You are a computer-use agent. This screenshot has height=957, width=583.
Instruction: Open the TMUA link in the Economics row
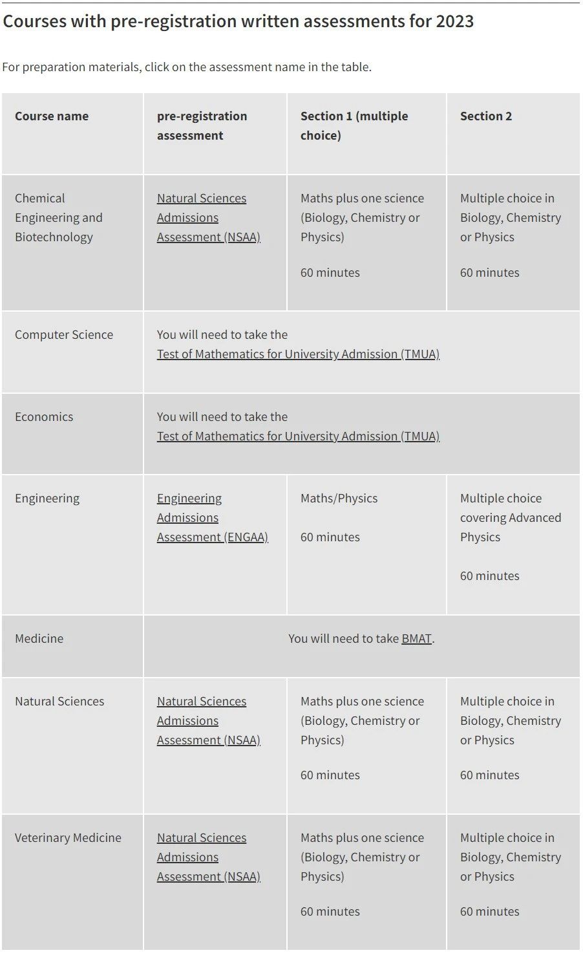tap(298, 436)
